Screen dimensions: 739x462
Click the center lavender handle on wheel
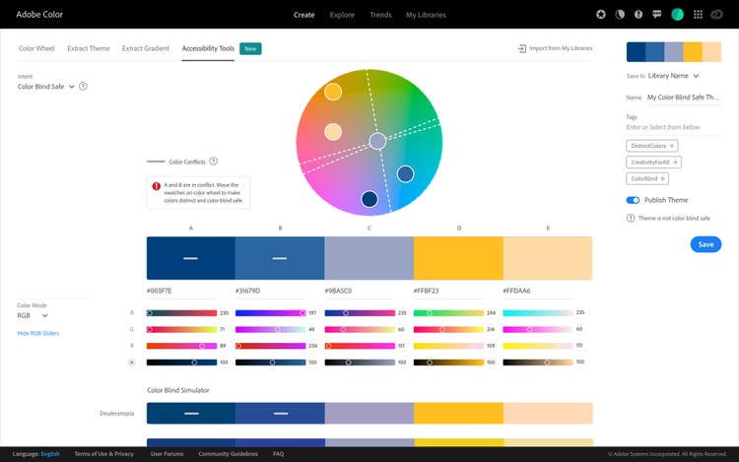[377, 141]
